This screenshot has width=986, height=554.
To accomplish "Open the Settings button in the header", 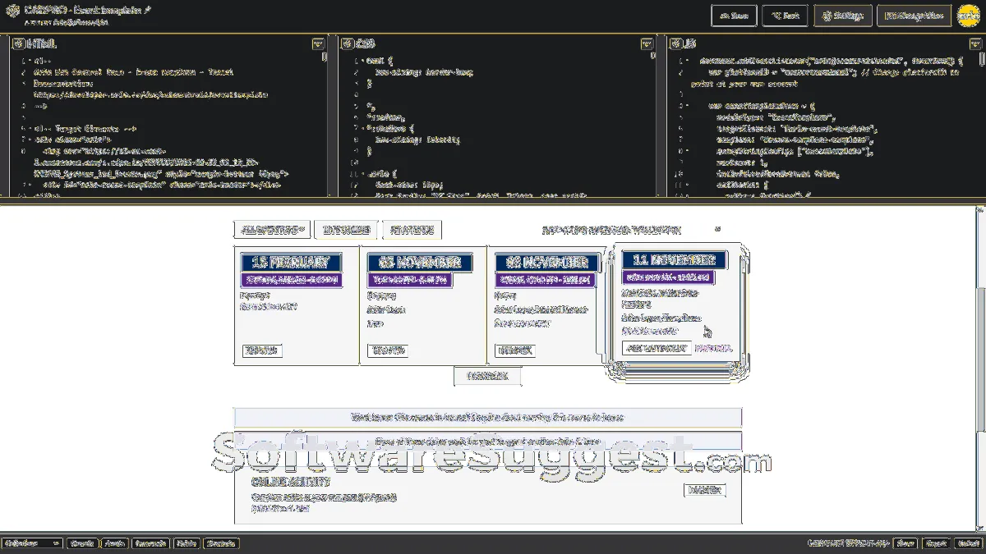I will (x=843, y=16).
